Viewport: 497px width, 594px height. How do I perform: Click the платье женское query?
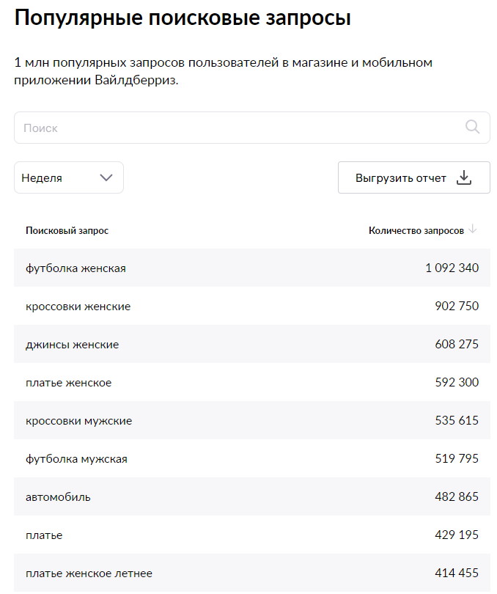point(68,383)
